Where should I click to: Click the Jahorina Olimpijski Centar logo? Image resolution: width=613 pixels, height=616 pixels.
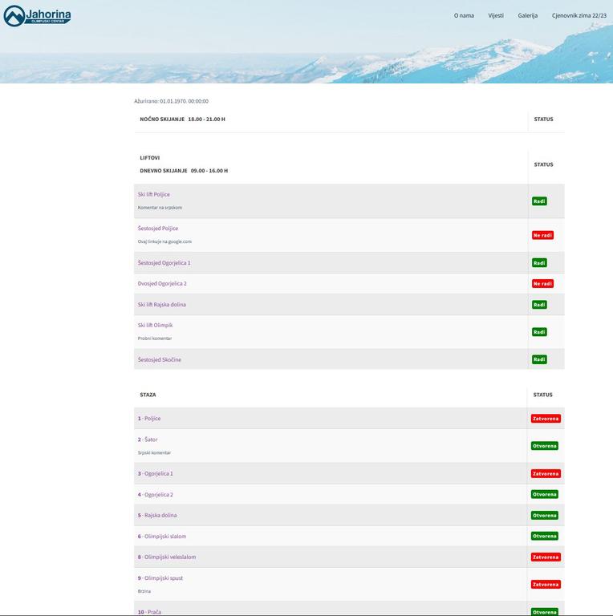38,15
